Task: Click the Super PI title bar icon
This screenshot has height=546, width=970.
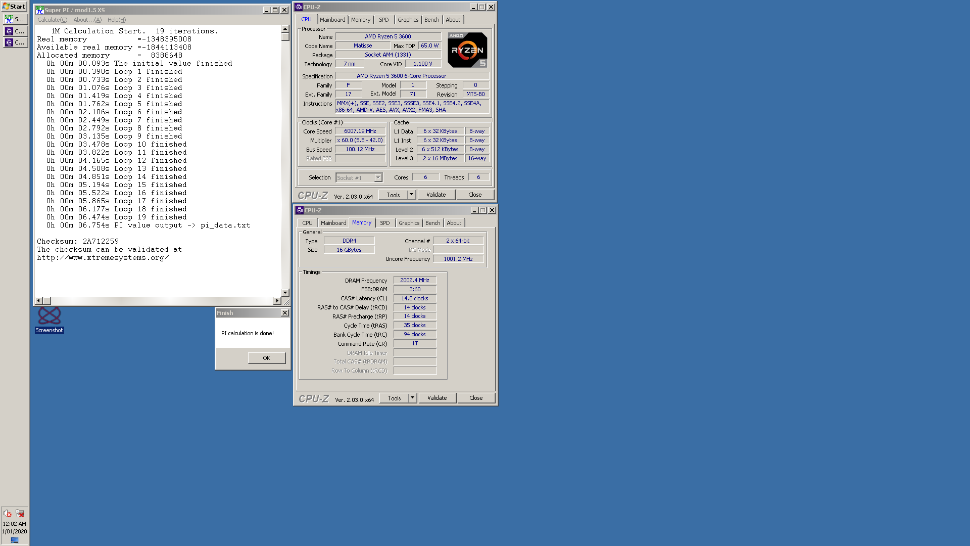Action: pos(39,10)
